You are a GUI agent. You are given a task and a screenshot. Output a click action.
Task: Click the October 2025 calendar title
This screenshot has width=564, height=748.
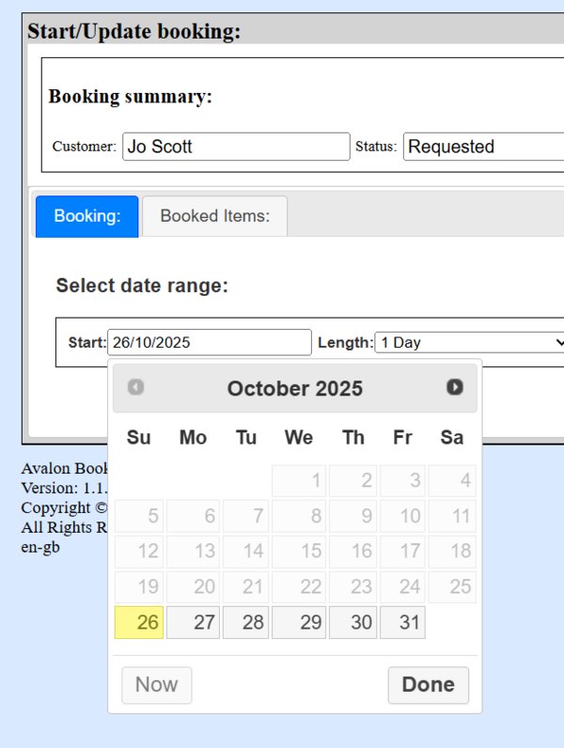[294, 388]
